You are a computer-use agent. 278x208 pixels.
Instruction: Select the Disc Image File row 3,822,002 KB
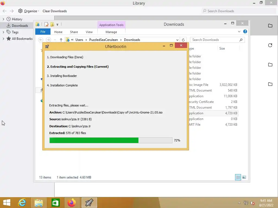(x=213, y=85)
